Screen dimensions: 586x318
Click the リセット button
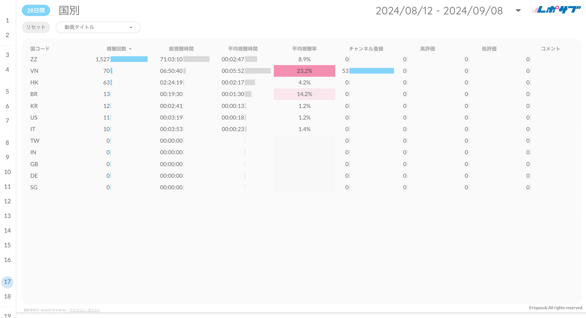(x=36, y=27)
